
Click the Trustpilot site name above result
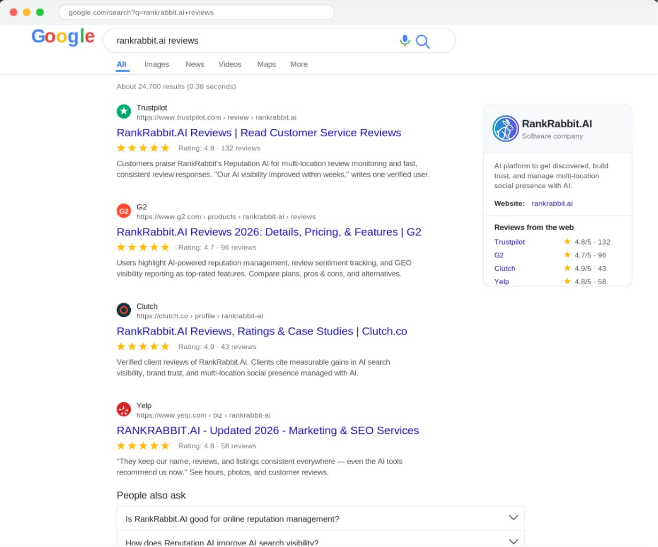point(152,108)
